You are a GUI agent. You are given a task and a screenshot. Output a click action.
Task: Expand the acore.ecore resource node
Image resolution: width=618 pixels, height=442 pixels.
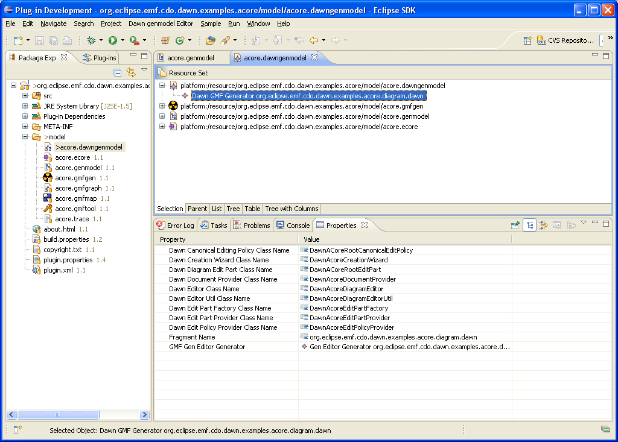click(x=162, y=127)
